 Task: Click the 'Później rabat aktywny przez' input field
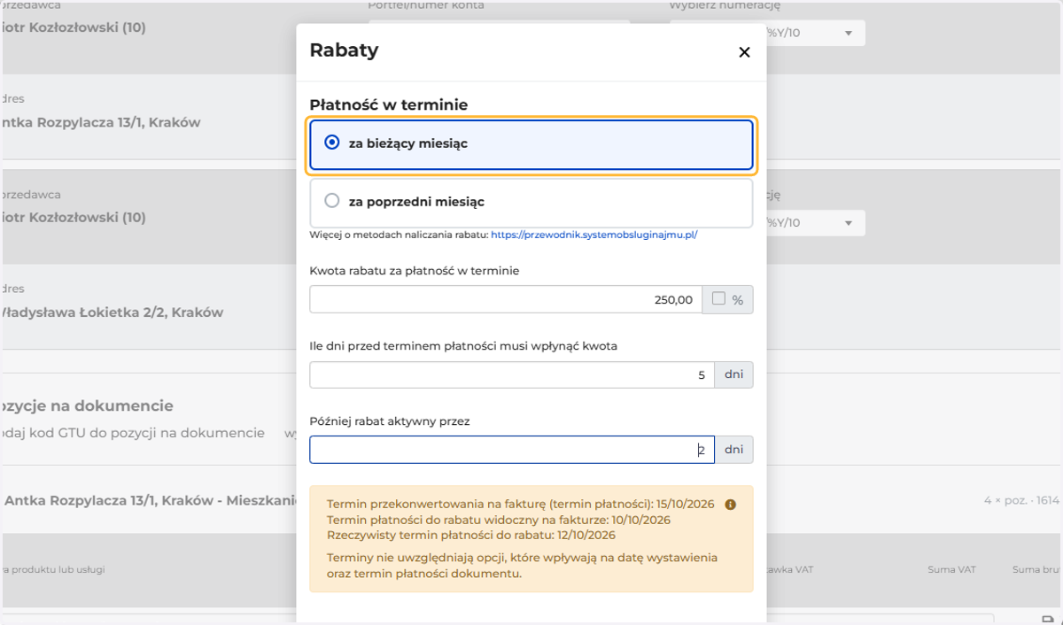pos(511,450)
